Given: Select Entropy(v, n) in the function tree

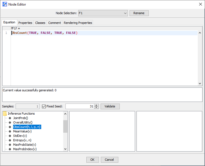Looking at the screenshot, I should (22, 140).
